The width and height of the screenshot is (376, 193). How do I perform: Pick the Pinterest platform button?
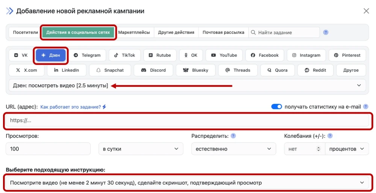click(x=347, y=55)
